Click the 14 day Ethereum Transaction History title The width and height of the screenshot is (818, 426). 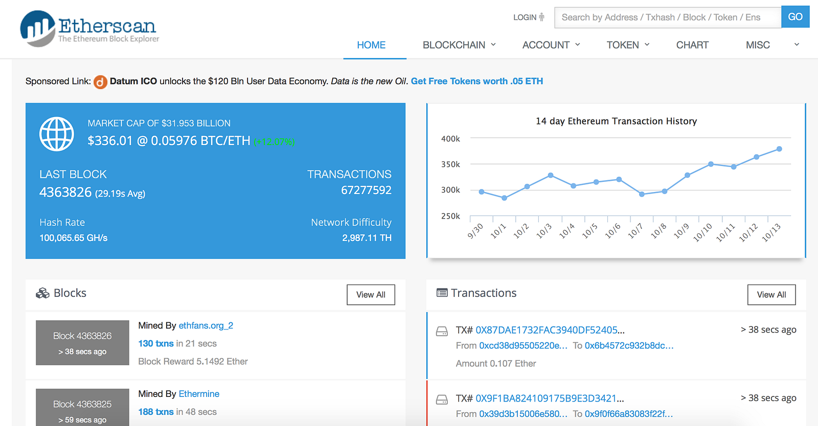click(616, 121)
